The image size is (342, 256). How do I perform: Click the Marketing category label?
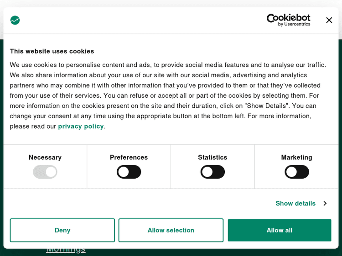pos(296,157)
